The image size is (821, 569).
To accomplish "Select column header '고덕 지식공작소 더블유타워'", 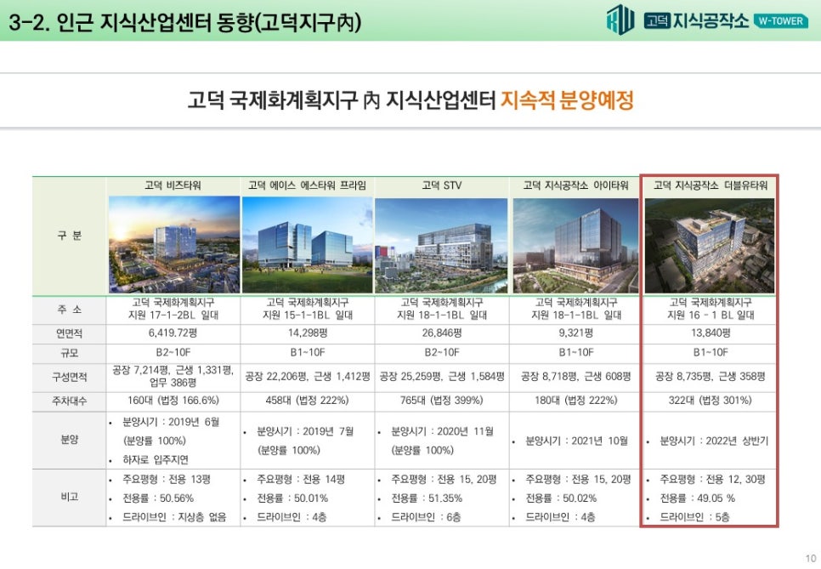I will [x=711, y=185].
